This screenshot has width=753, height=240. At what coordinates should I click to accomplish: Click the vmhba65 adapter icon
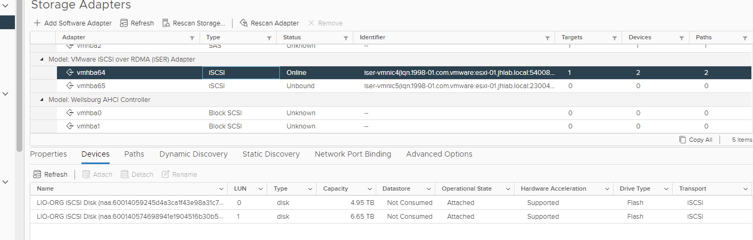[70, 86]
